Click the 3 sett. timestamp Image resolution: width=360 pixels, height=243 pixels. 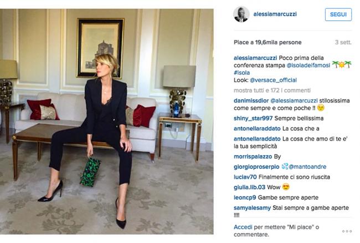343,42
